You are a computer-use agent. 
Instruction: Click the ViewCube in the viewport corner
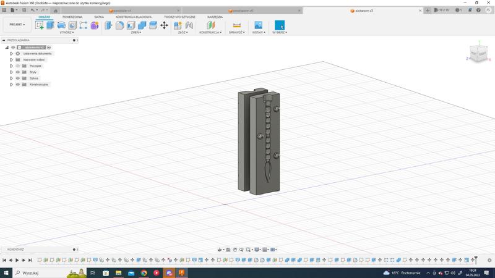click(478, 53)
